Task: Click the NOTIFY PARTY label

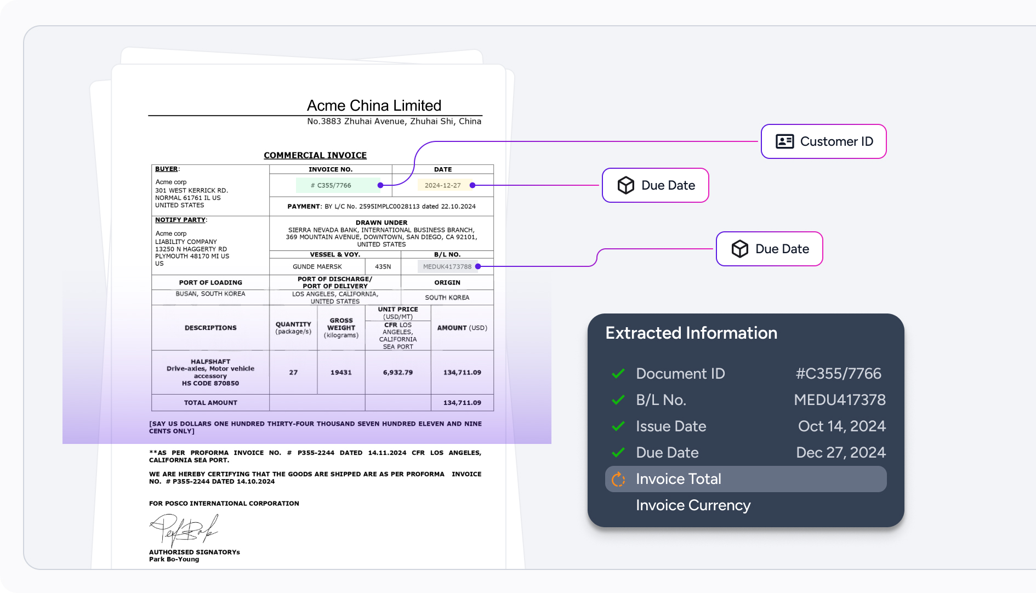Action: [x=181, y=220]
